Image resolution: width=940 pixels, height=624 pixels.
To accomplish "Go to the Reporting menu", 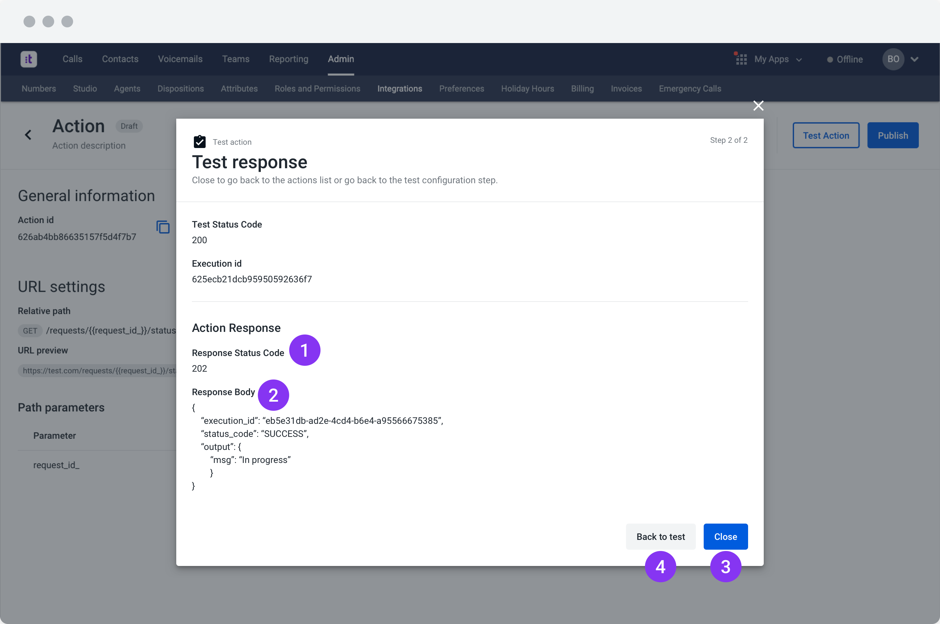I will click(289, 59).
